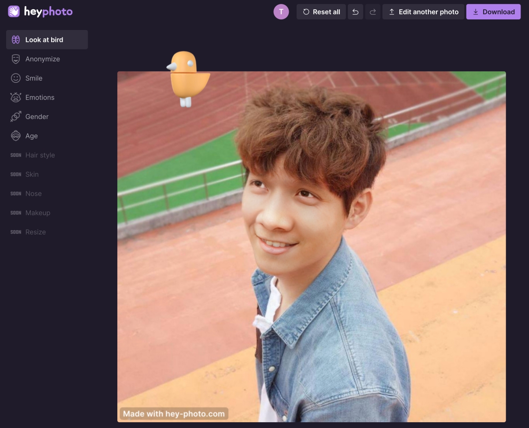Viewport: 529px width, 428px height.
Task: Download the edited photo
Action: [x=493, y=12]
